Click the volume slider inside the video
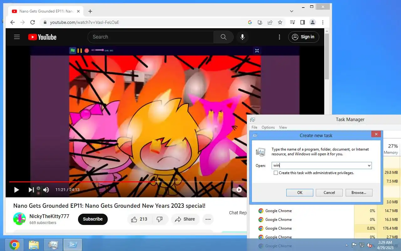This screenshot has width=401, height=251. pos(99,50)
